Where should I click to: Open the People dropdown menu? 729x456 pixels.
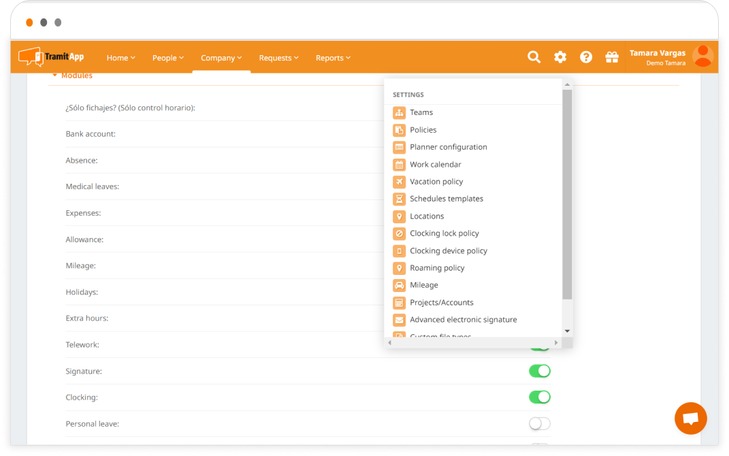[x=168, y=58]
